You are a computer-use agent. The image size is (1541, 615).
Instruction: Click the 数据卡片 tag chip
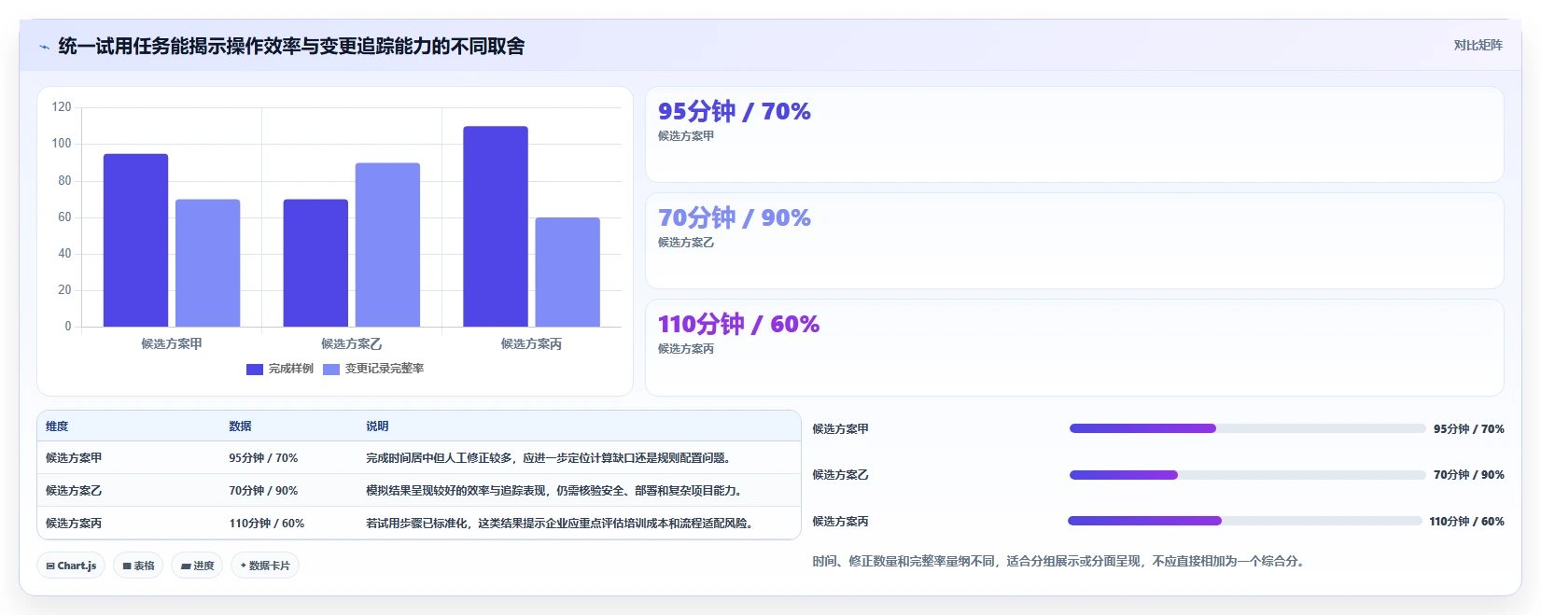[x=265, y=566]
